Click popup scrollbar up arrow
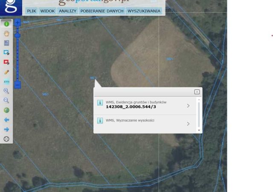 [x=199, y=100]
